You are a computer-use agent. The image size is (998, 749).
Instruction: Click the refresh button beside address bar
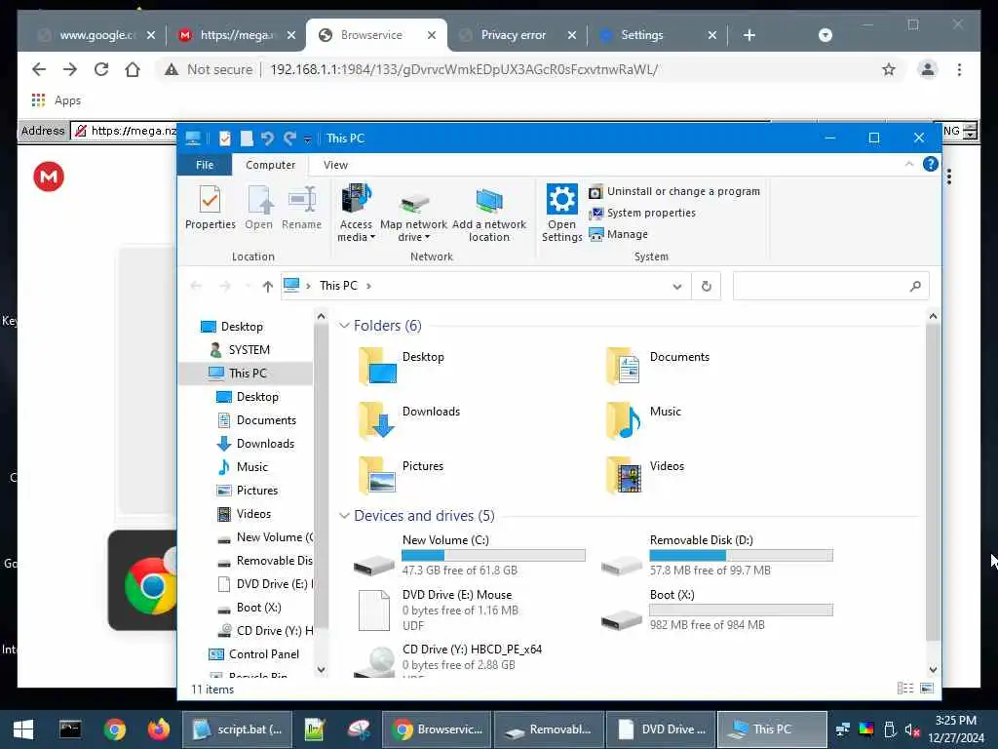[706, 286]
